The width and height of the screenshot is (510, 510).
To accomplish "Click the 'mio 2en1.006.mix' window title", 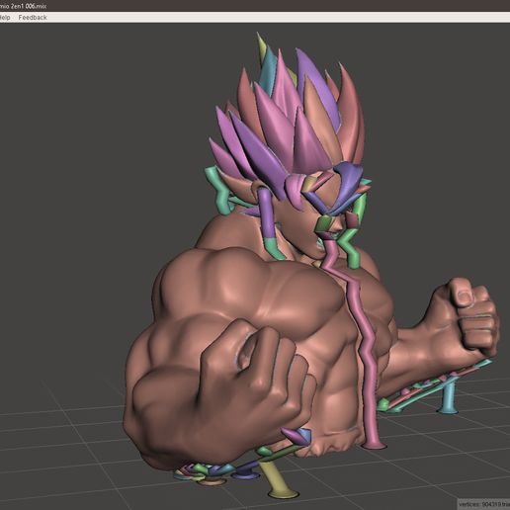I will tap(23, 6).
